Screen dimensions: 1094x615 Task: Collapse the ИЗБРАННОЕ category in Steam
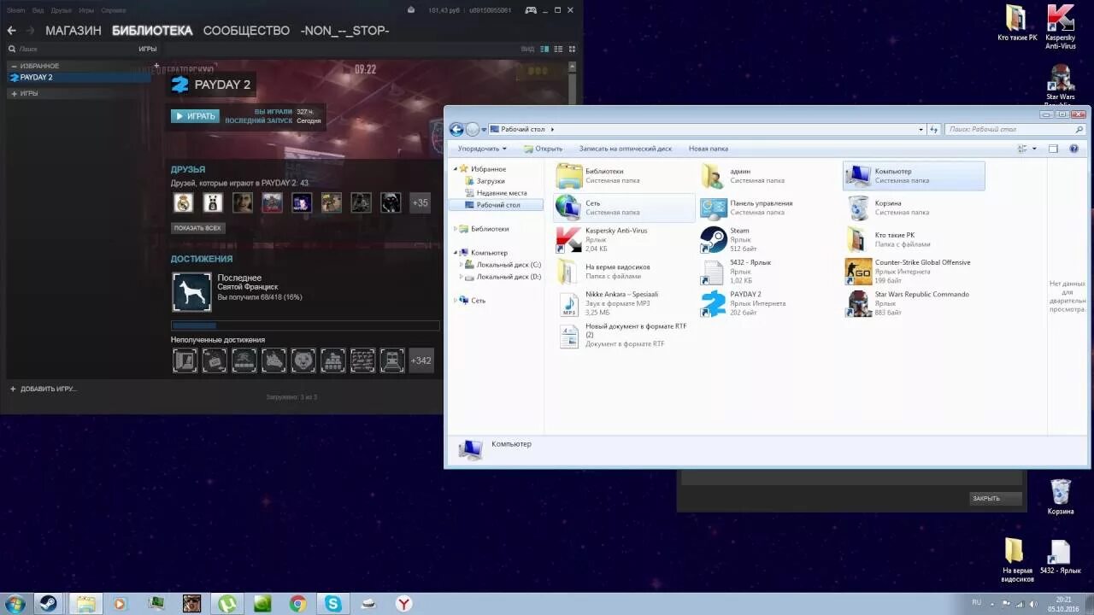tap(13, 66)
